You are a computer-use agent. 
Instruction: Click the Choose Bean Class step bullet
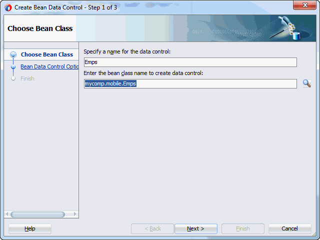13,54
